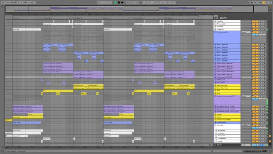Click the Arrangement Record circle button
Viewport: 273px width, 154px height.
pos(122,2)
